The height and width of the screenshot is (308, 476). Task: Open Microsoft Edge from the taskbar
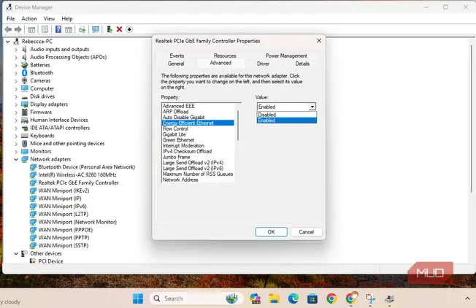(x=293, y=299)
